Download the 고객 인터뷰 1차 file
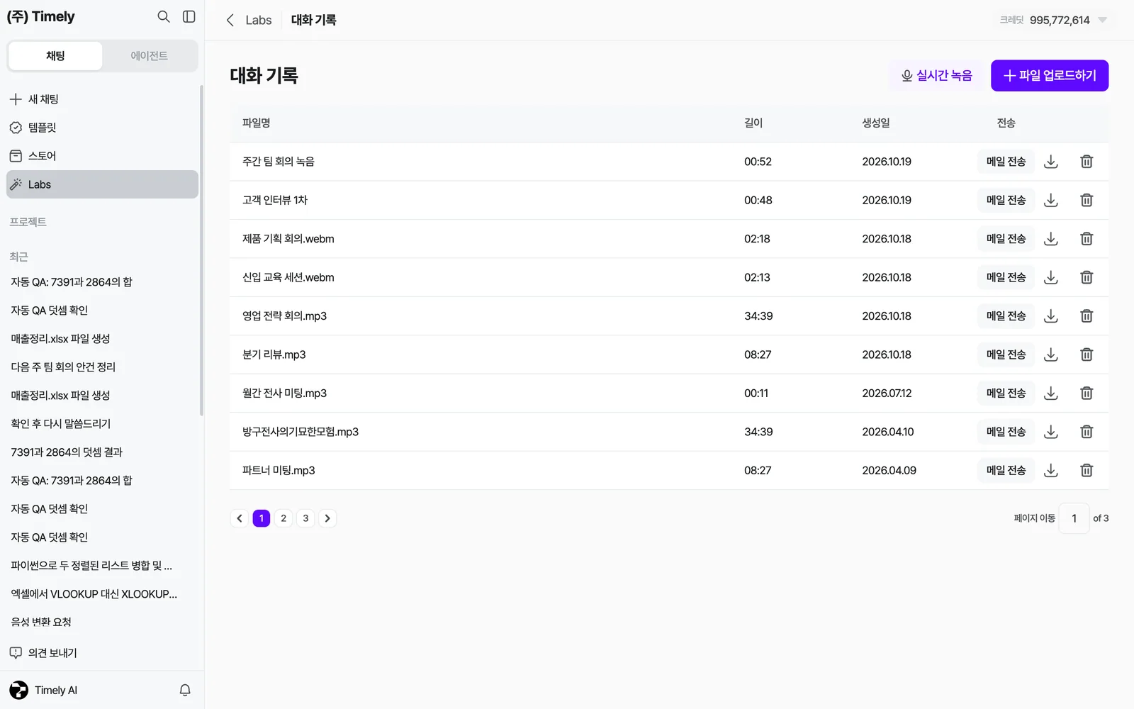The image size is (1134, 709). (x=1051, y=200)
